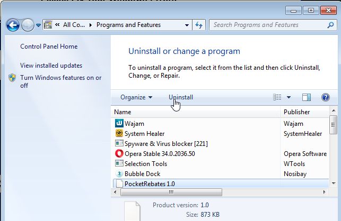
Task: Expand the Organize dropdown menu
Action: pos(136,97)
